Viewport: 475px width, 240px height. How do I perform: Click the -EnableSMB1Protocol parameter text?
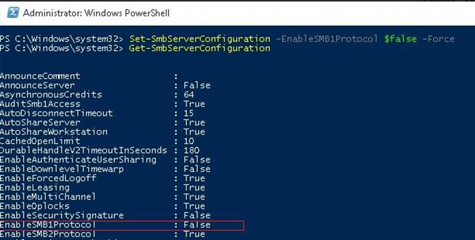pyautogui.click(x=327, y=39)
